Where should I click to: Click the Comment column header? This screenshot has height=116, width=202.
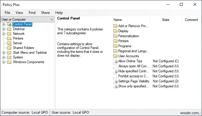pyautogui.click(x=191, y=20)
